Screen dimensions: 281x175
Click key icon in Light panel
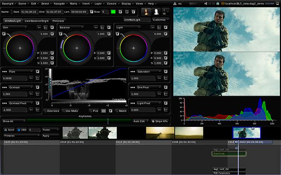point(153,27)
